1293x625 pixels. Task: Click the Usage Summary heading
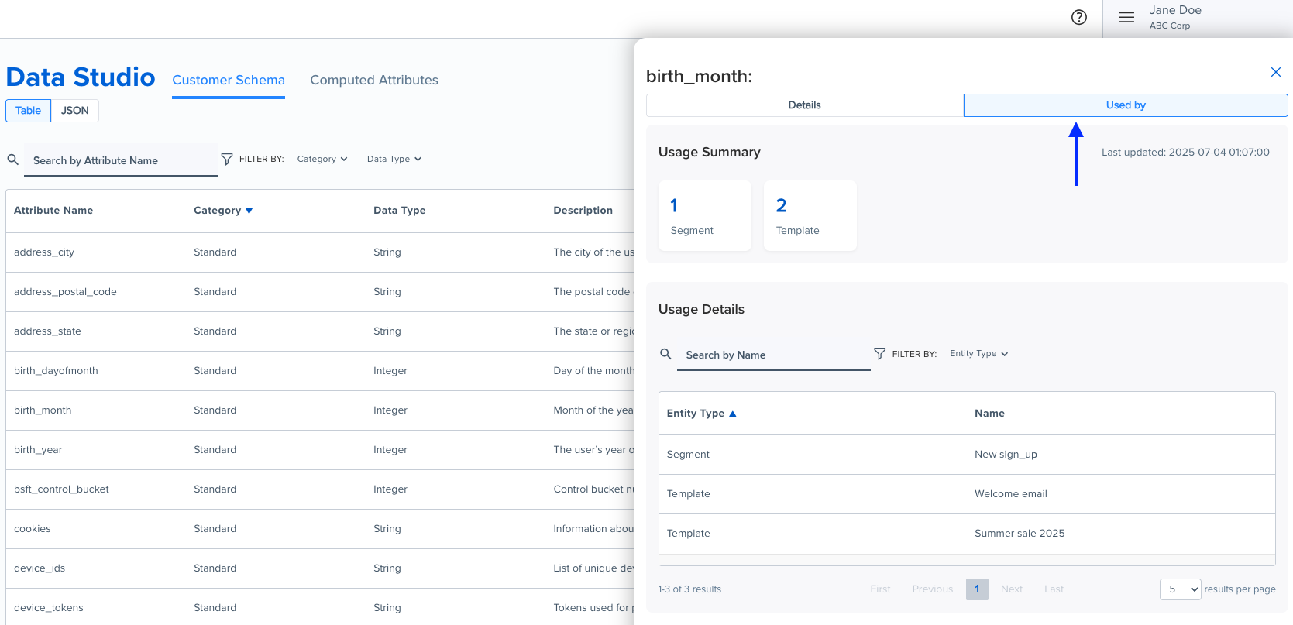[710, 153]
